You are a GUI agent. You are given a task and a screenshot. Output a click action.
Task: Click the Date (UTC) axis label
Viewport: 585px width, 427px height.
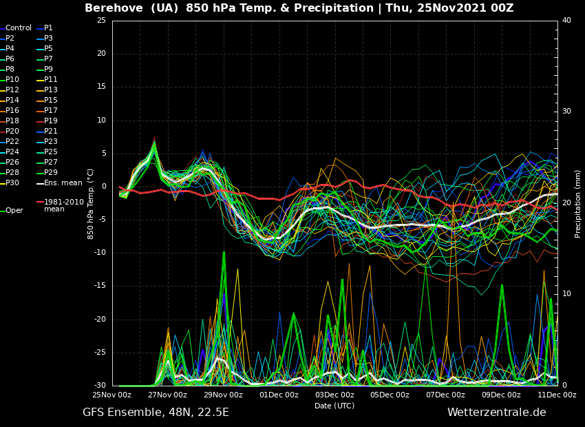pyautogui.click(x=334, y=406)
